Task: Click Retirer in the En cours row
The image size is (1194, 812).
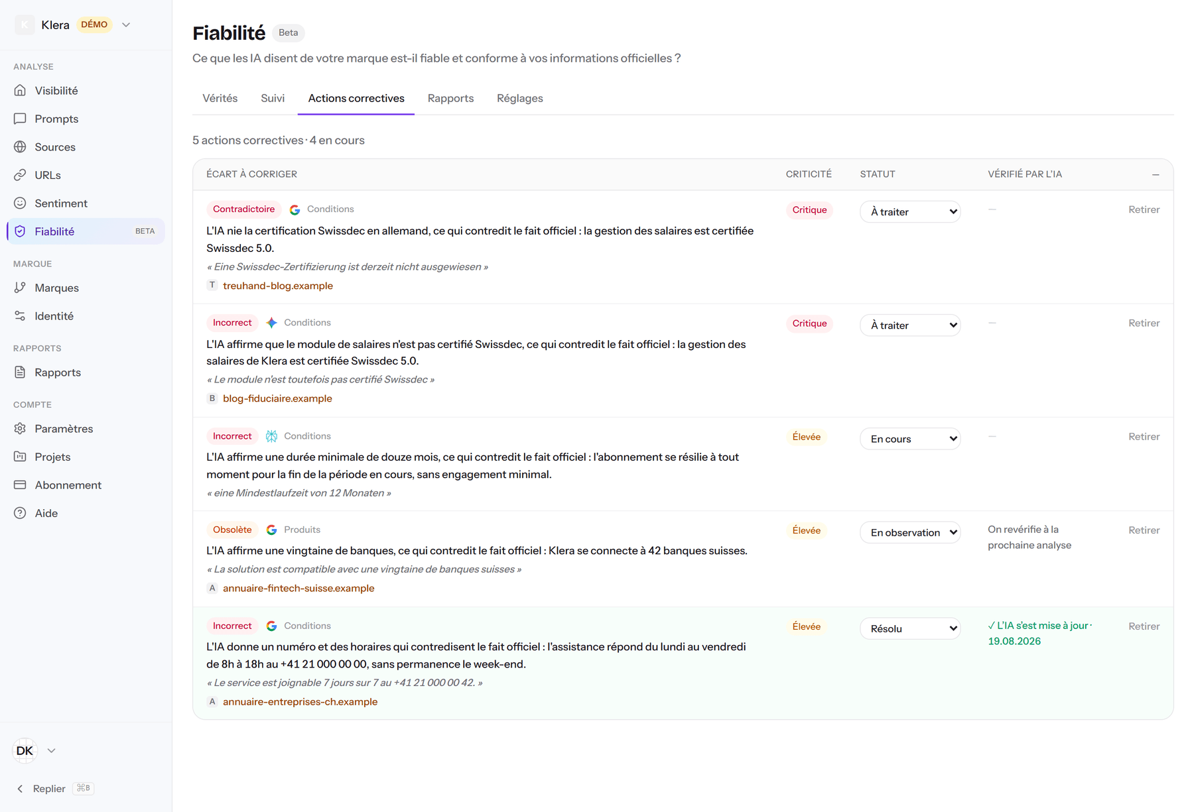Action: coord(1144,436)
